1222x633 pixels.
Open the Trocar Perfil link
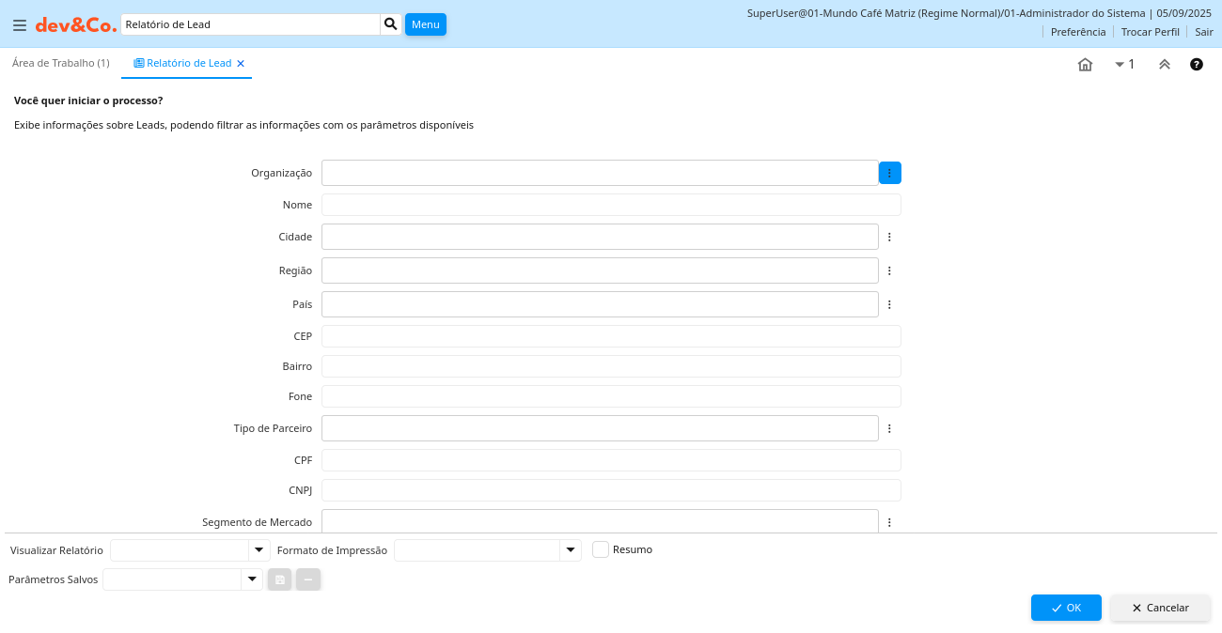[x=1150, y=32]
